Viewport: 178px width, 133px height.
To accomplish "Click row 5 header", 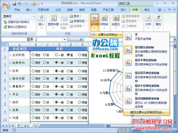I will pyautogui.click(x=5, y=79).
